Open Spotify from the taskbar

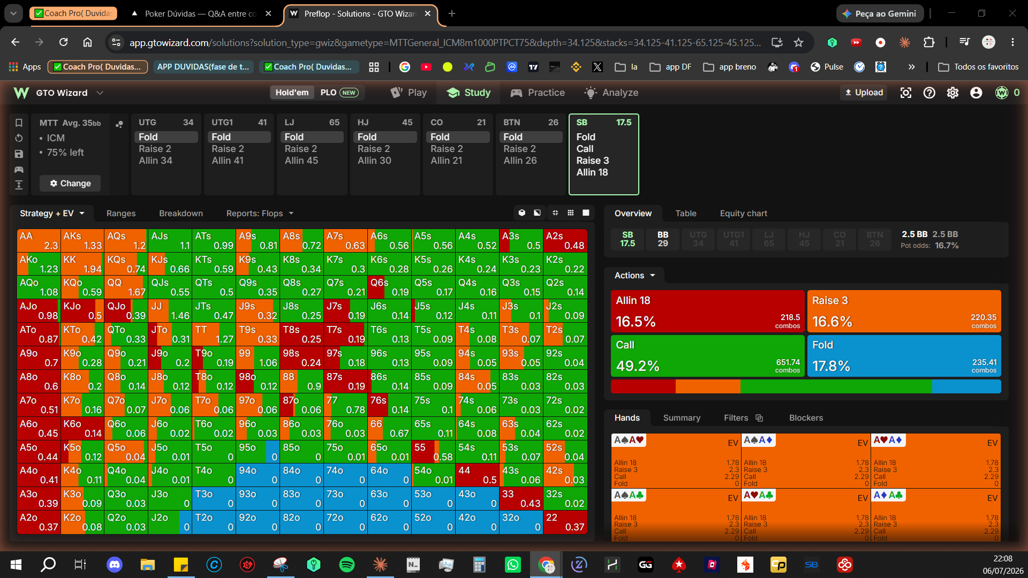tap(347, 564)
